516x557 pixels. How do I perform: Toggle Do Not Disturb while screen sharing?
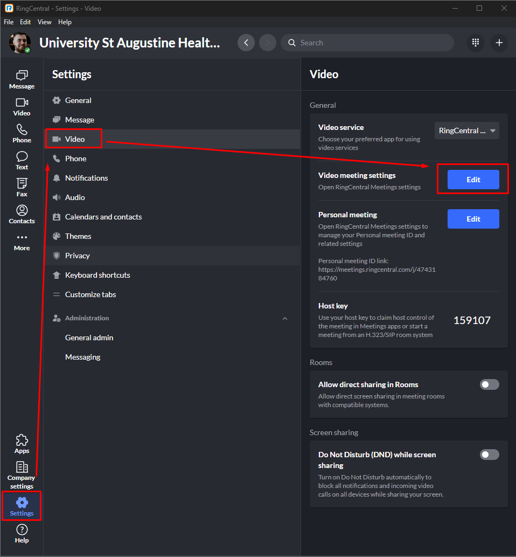click(490, 455)
